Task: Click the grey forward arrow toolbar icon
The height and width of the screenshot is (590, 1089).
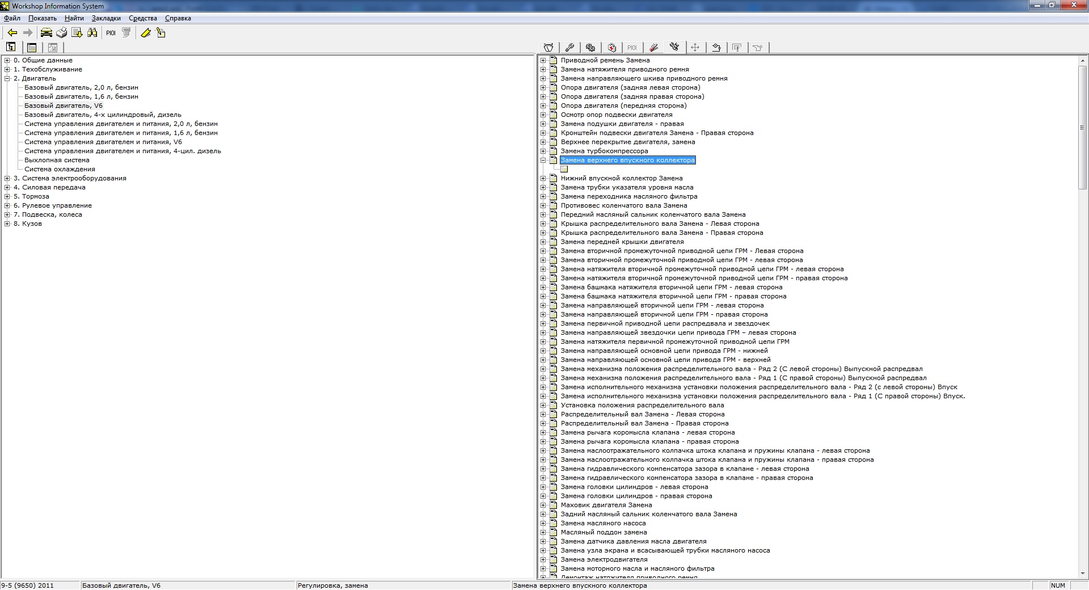Action: pyautogui.click(x=27, y=33)
